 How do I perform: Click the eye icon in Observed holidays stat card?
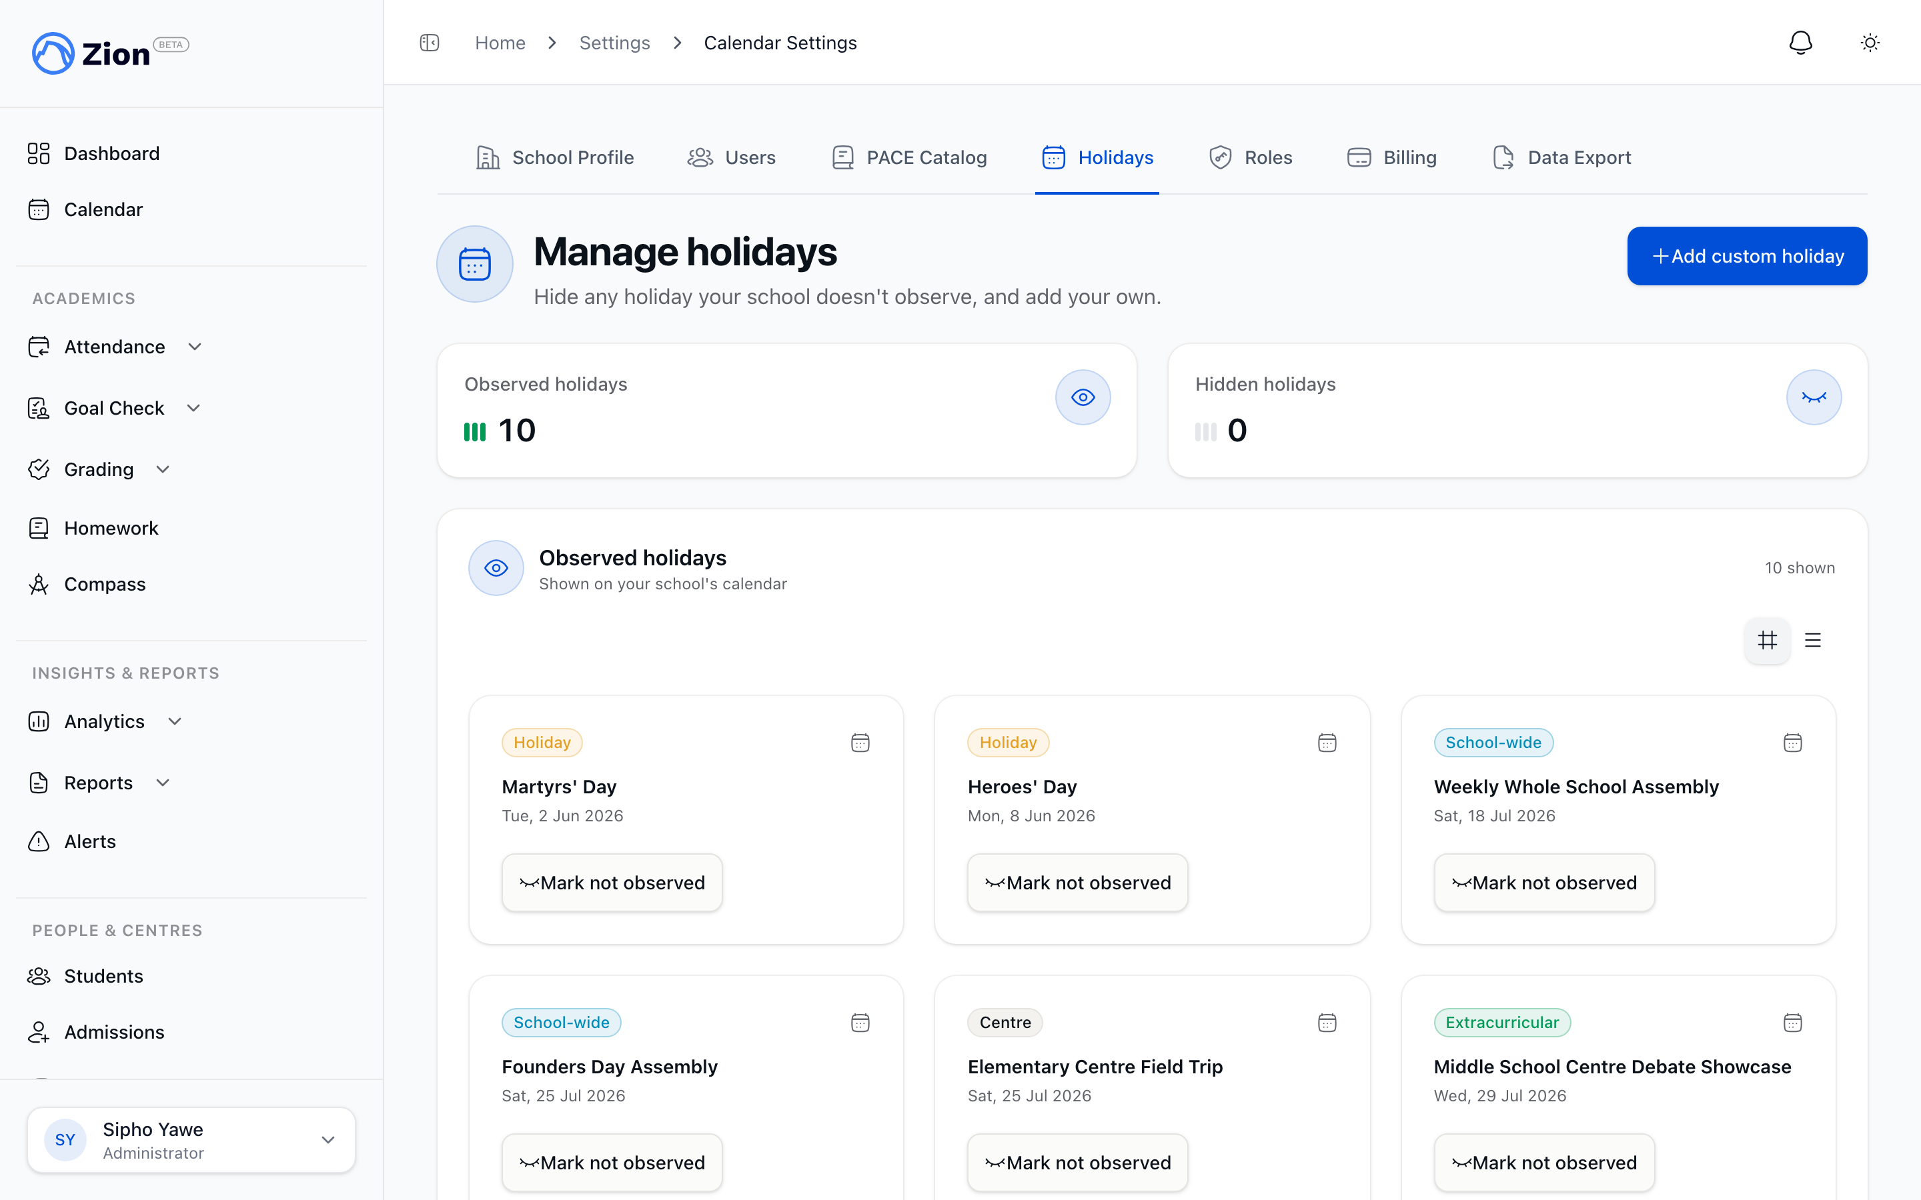(1083, 397)
